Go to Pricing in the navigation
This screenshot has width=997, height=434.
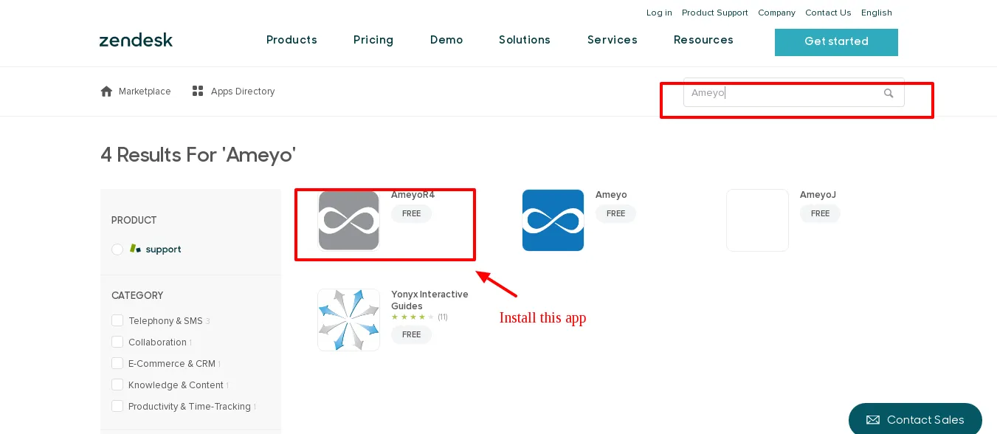coord(373,40)
